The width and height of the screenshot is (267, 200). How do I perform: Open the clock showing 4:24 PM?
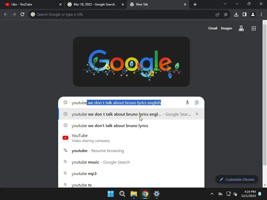[x=248, y=194]
